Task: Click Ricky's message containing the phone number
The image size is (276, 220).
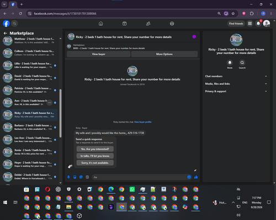Action: 110,133
